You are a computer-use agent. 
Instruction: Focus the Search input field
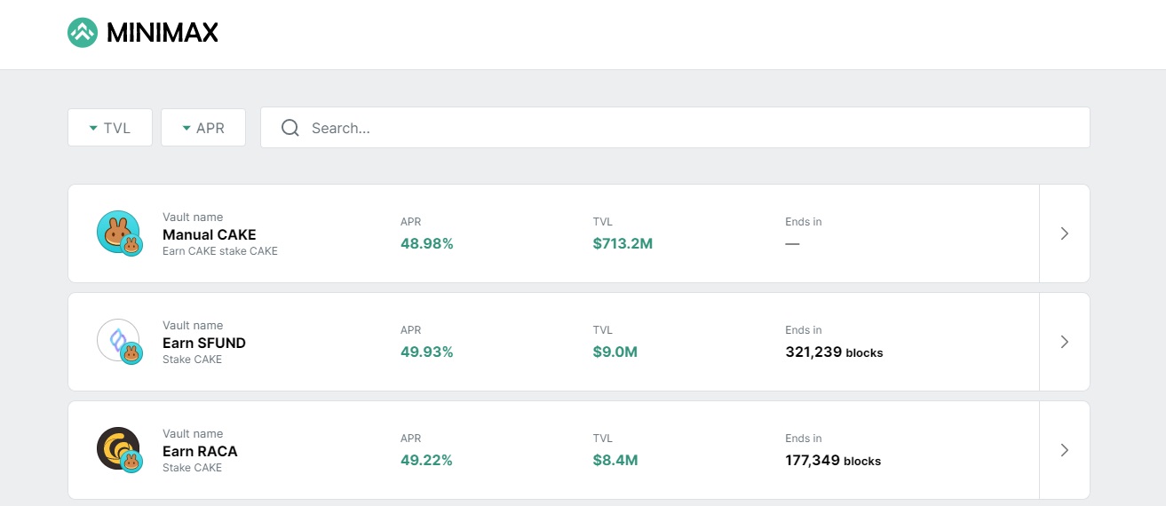point(675,128)
